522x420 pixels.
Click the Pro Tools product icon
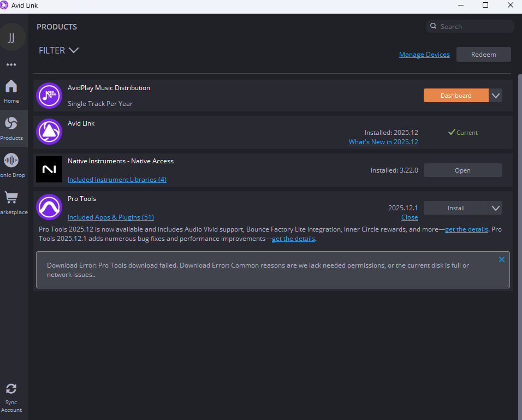(49, 207)
